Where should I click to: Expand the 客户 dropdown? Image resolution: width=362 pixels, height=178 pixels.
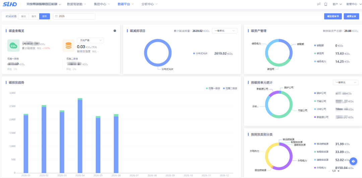[337, 4]
